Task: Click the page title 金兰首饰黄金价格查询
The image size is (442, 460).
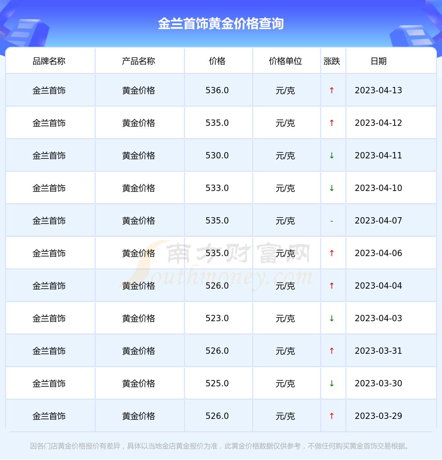Action: (221, 24)
